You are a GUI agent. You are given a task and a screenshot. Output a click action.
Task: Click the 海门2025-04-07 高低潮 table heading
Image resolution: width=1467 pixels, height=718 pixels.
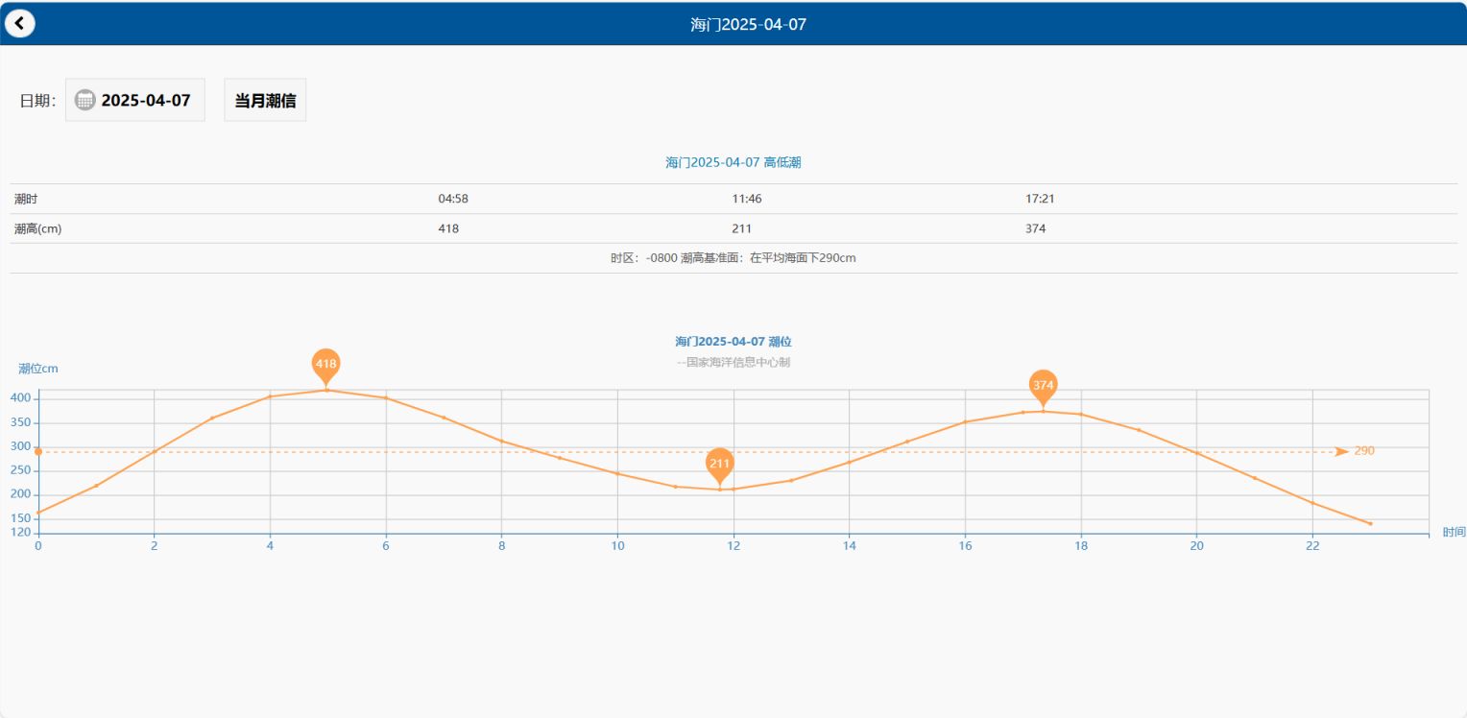[x=733, y=162]
